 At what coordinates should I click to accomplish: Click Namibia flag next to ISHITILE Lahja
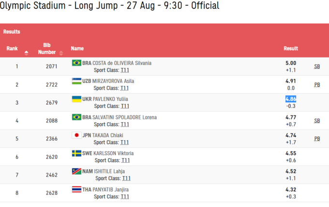[76, 171]
